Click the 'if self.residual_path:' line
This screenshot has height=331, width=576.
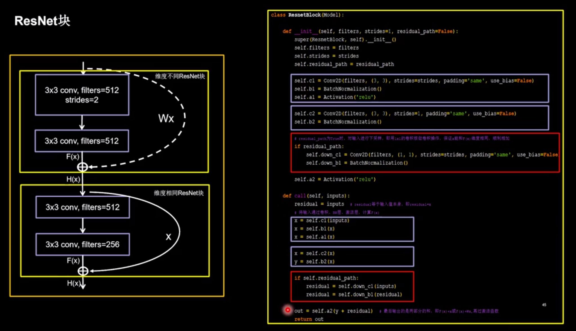326,278
